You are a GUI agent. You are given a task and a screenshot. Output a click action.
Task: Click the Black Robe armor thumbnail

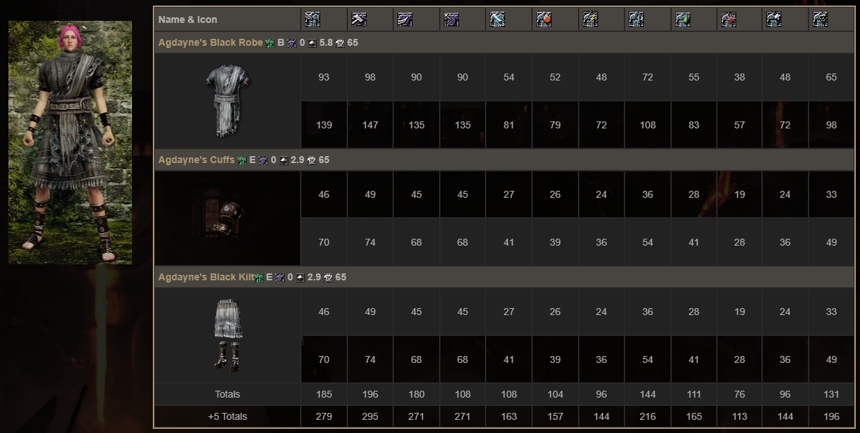tap(227, 101)
